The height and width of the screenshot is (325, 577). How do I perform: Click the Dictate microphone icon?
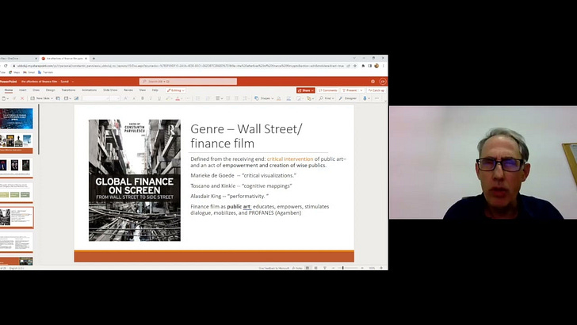(x=365, y=98)
